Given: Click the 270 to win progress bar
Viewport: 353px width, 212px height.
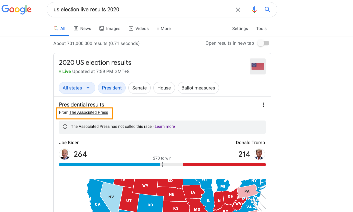Looking at the screenshot, I should (162, 165).
